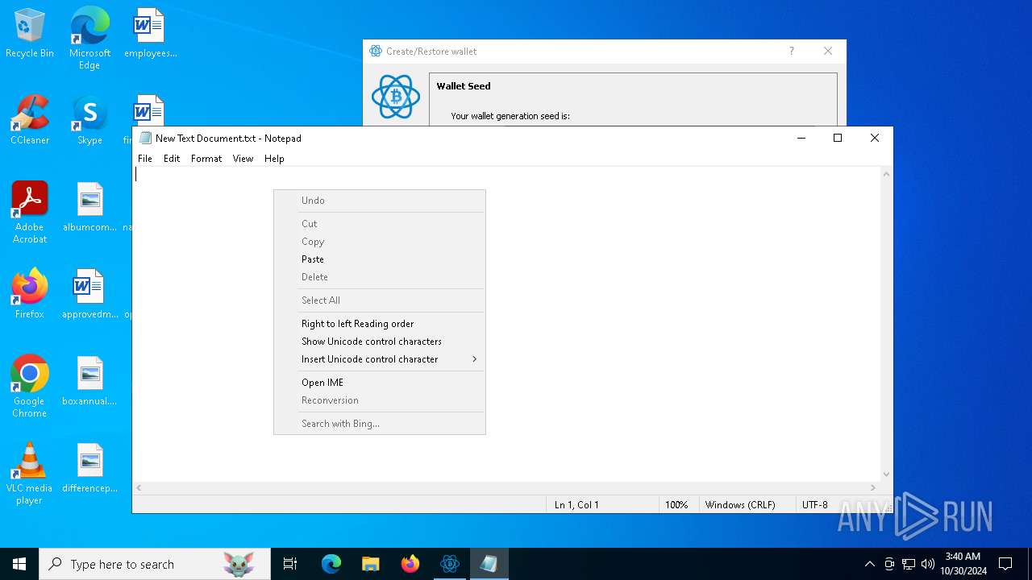Open Microsoft Edge from the taskbar
Image resolution: width=1032 pixels, height=580 pixels.
pos(331,564)
